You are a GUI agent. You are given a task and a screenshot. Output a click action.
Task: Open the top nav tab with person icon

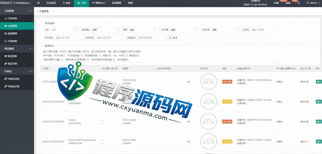(67, 3)
